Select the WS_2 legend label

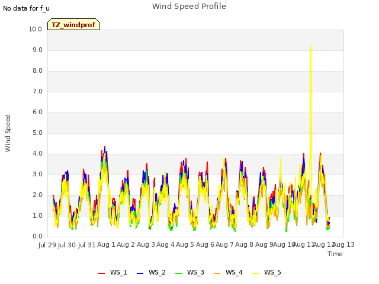(157, 272)
